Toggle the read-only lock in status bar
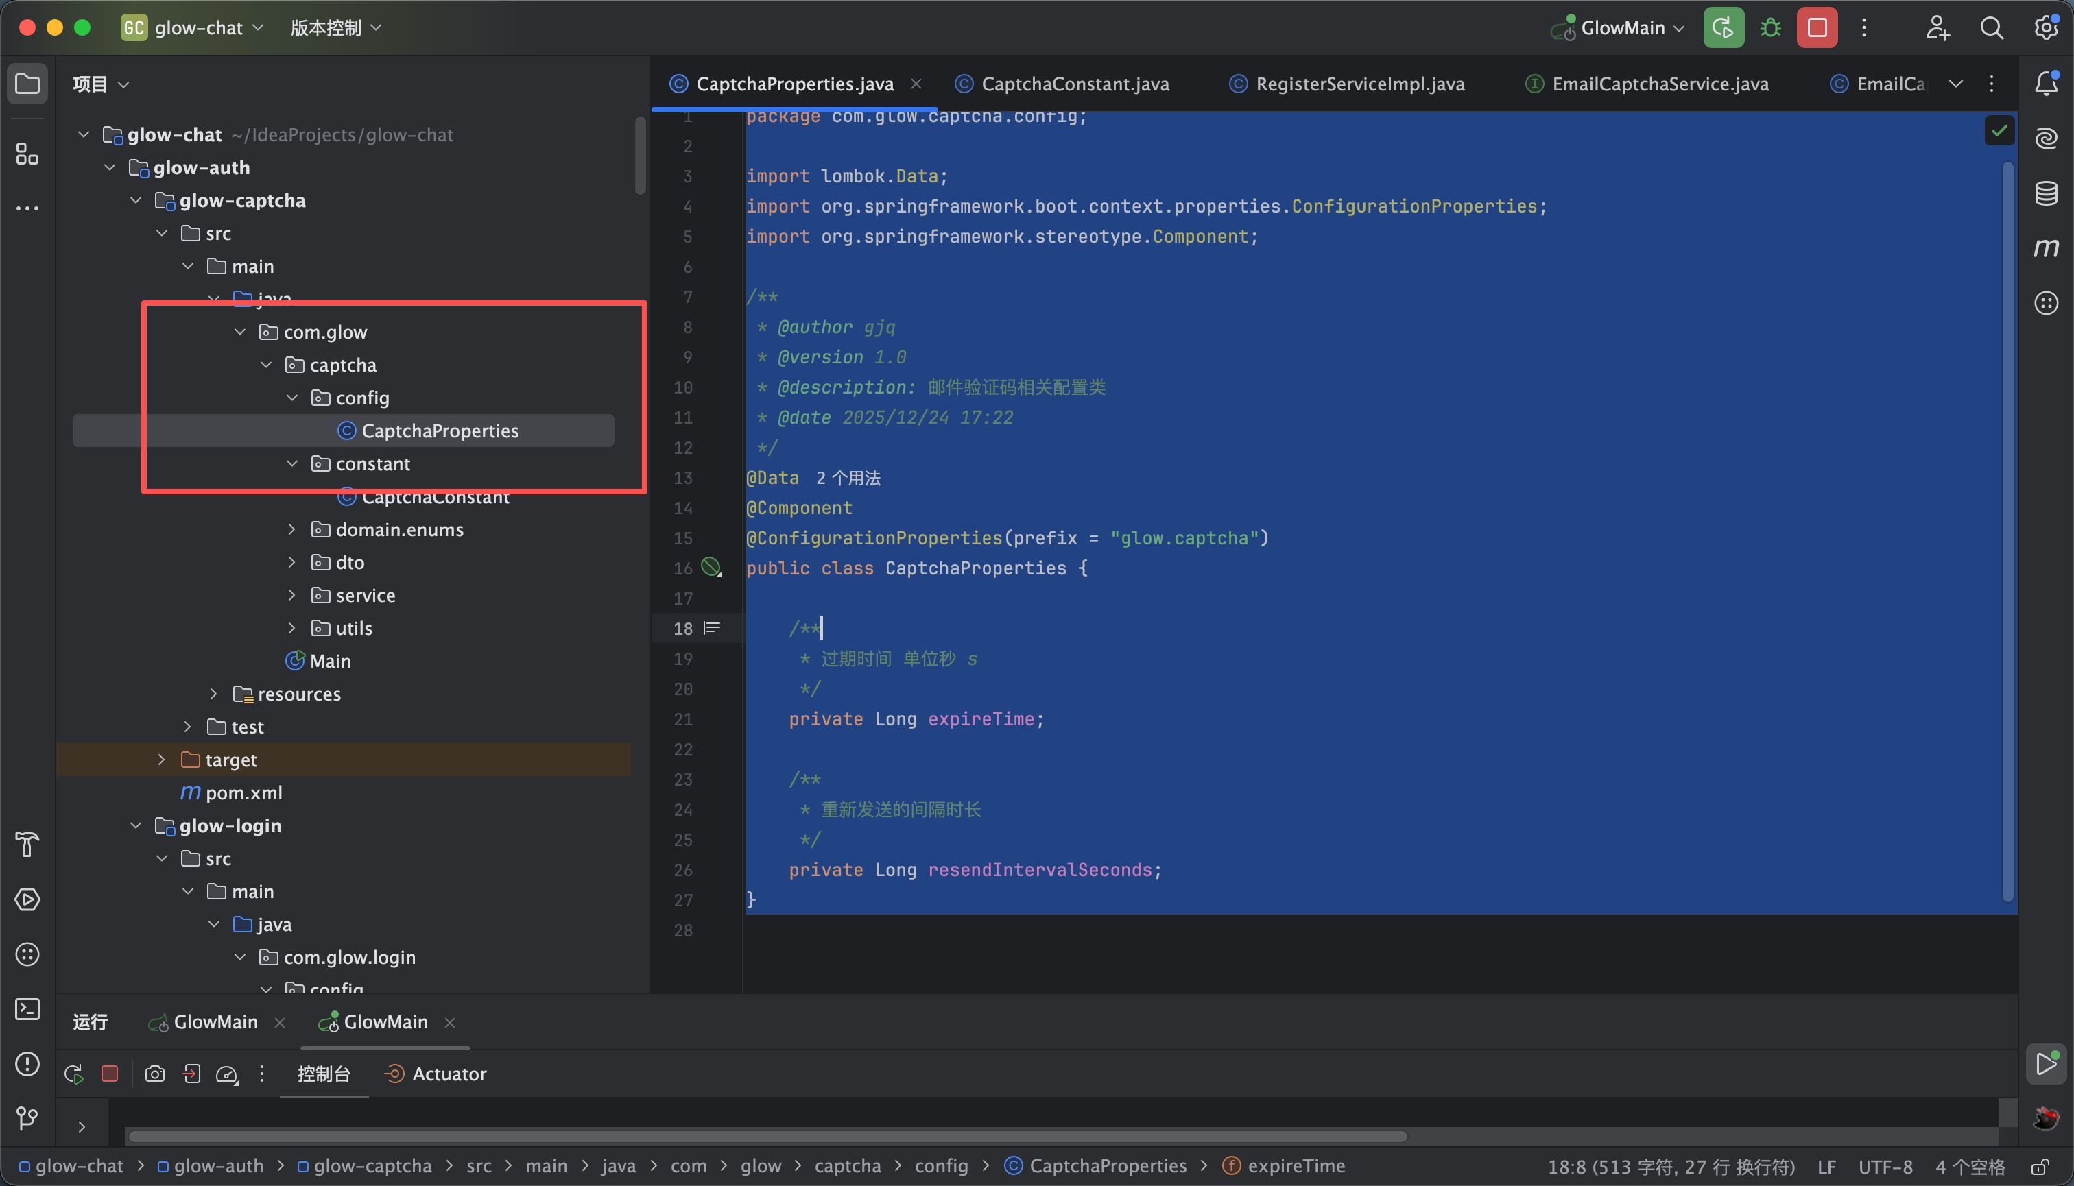2074x1186 pixels. tap(2040, 1166)
